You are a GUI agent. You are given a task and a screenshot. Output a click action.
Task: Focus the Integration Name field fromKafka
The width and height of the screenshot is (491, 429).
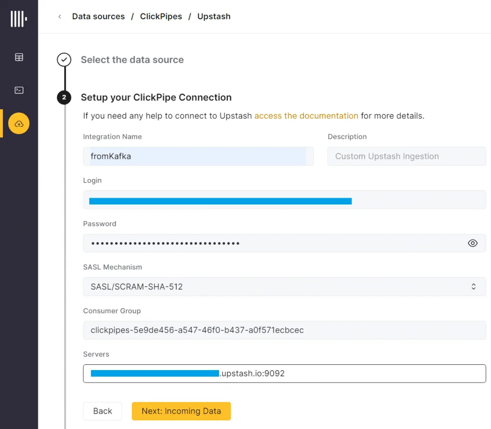[x=198, y=157]
